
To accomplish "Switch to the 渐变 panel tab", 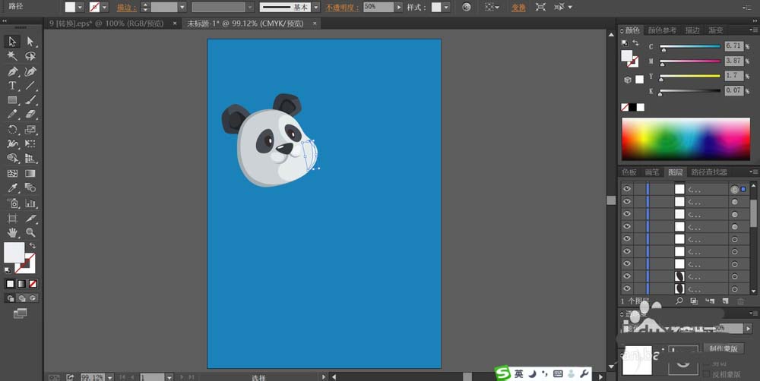I will (716, 30).
